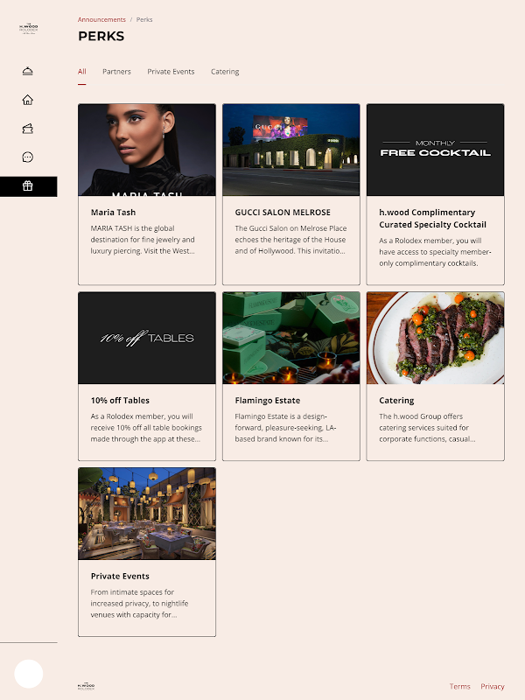Switch to the Partners tab
This screenshot has width=525, height=700.
116,72
